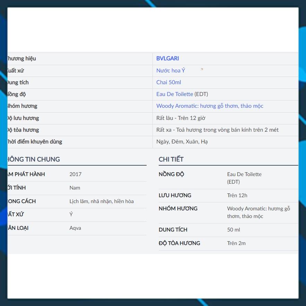Select the style text 'Lịch lãm, nhã nhặn, hiền hòa'
The height and width of the screenshot is (306, 306).
pos(102,201)
